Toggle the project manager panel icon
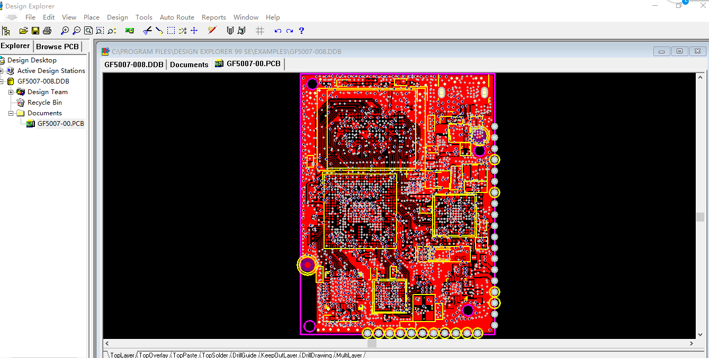The height and width of the screenshot is (358, 709). (x=6, y=31)
